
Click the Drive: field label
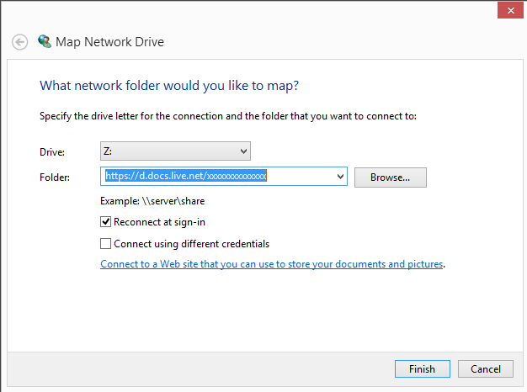click(x=52, y=152)
